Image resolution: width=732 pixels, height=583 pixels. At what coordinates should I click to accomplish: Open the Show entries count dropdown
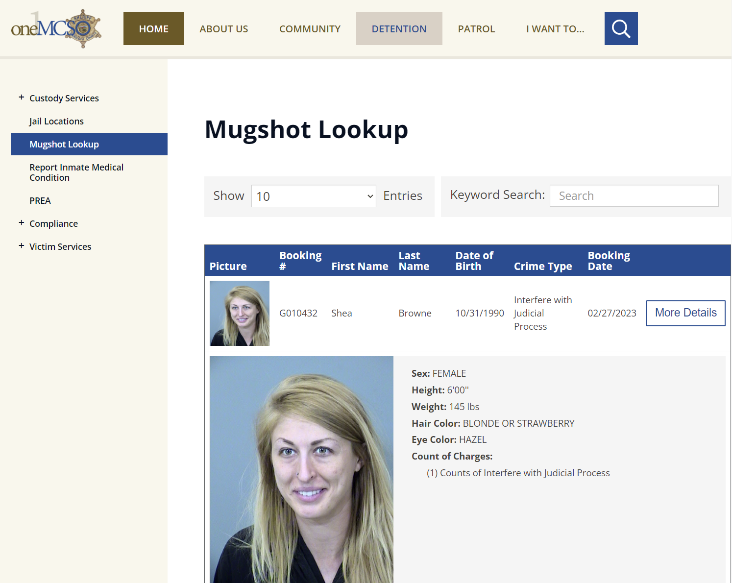[x=314, y=196]
